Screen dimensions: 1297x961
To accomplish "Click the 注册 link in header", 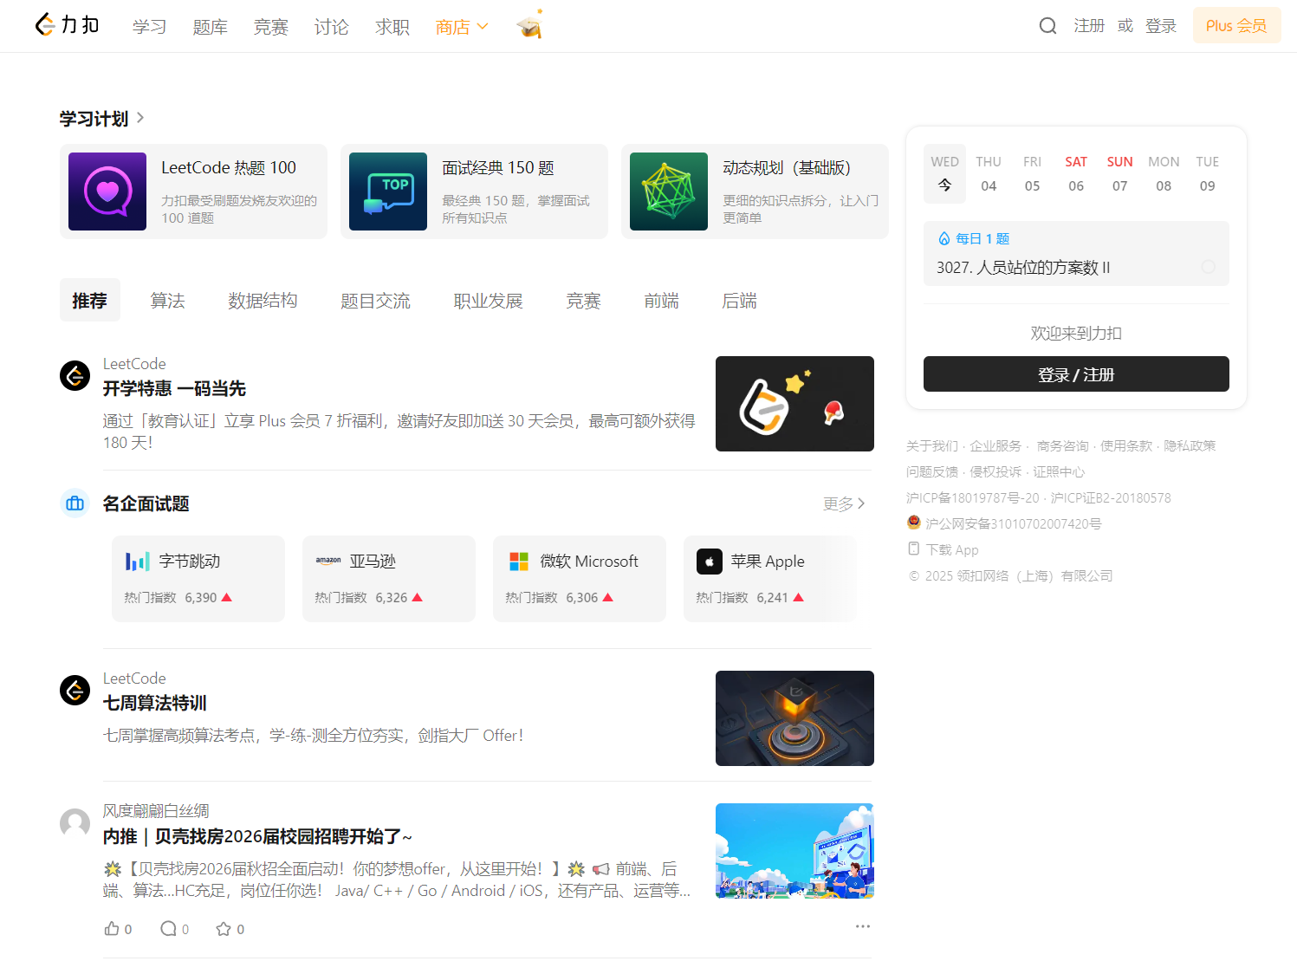I will [x=1089, y=26].
